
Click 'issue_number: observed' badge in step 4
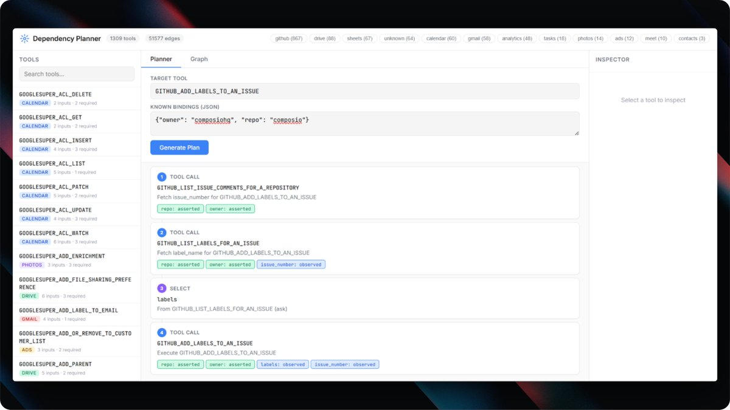point(345,364)
